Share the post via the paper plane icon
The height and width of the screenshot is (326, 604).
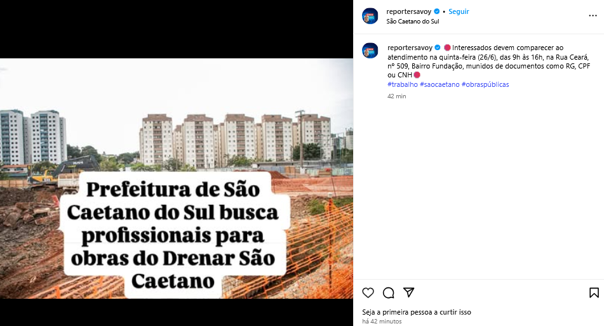pos(409,292)
